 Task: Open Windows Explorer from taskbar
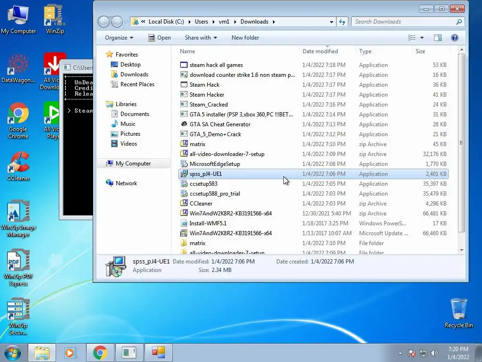[42, 353]
